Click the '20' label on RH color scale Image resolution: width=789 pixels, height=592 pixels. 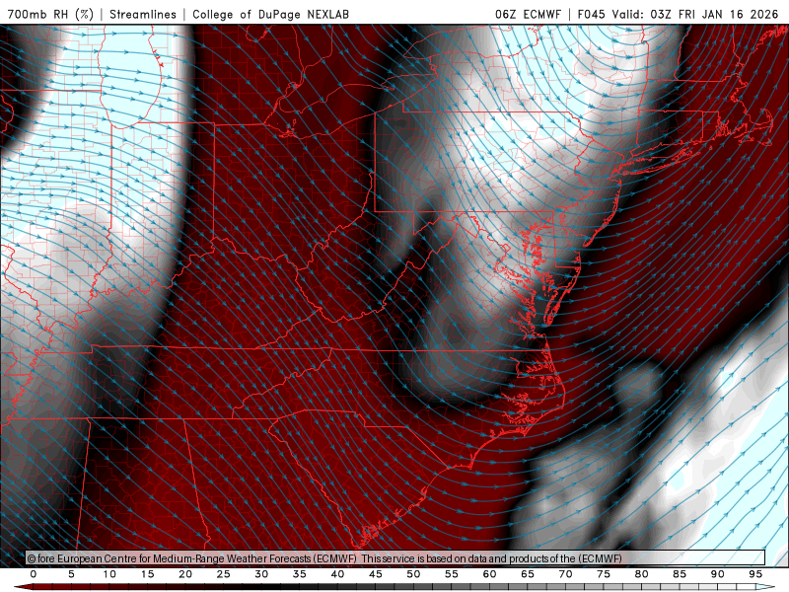point(185,574)
